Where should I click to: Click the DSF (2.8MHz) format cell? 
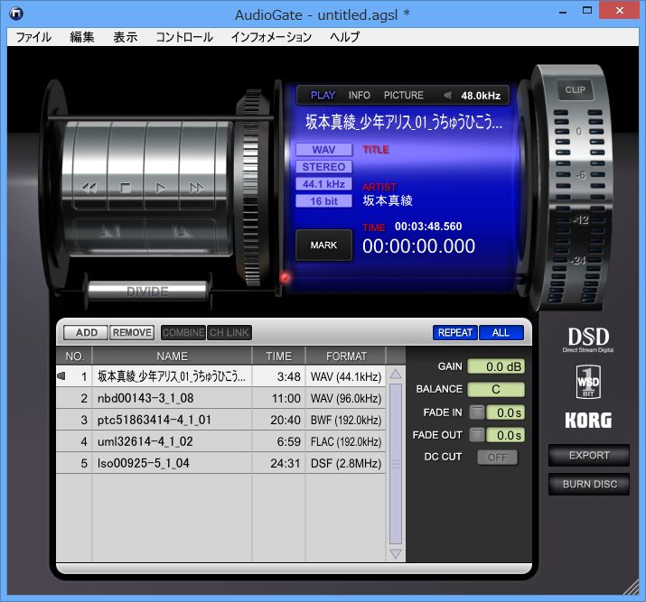[346, 463]
